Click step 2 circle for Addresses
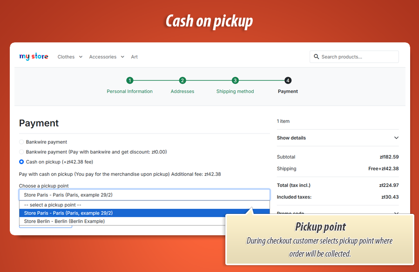419x272 pixels. coord(182,80)
